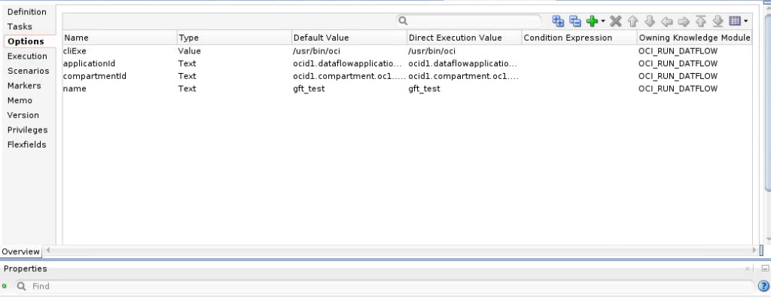
Task: Open the Scenarios tab
Action: 28,71
